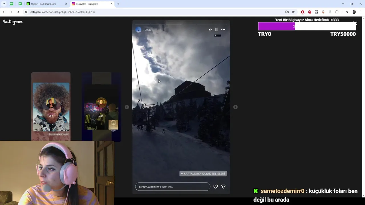
Task: Click the story progress bar at top
Action: point(181,24)
